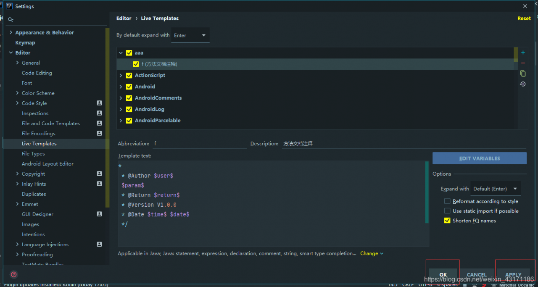
Task: Click project-level icon beside Copyright
Action: [99, 174]
